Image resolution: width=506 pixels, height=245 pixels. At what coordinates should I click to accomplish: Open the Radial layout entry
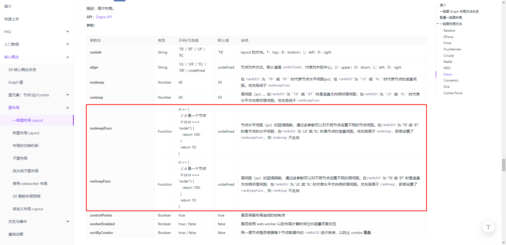point(447,61)
